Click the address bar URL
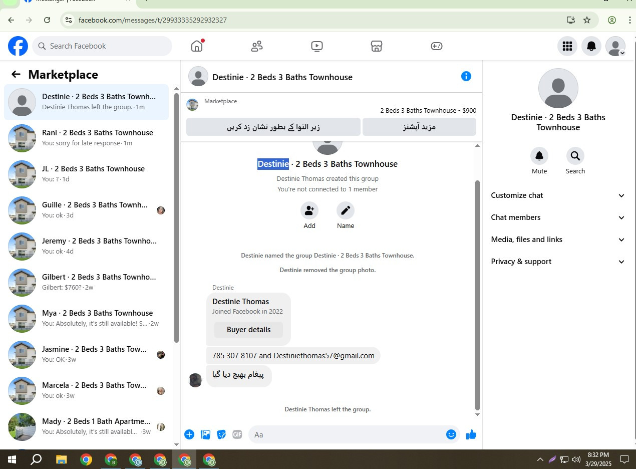This screenshot has width=636, height=469. click(x=153, y=20)
